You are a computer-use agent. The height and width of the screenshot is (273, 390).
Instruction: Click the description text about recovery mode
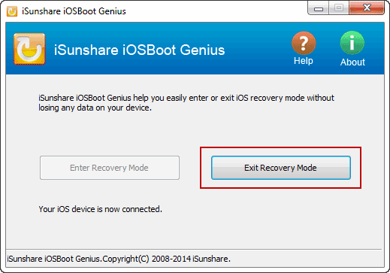point(186,102)
